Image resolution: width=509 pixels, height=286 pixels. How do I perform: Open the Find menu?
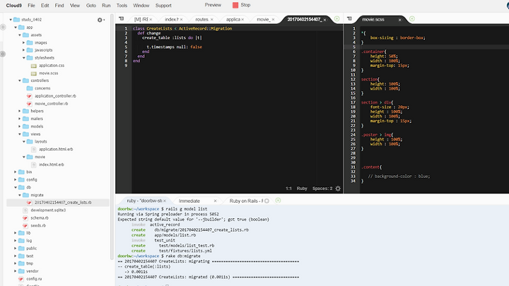(59, 6)
